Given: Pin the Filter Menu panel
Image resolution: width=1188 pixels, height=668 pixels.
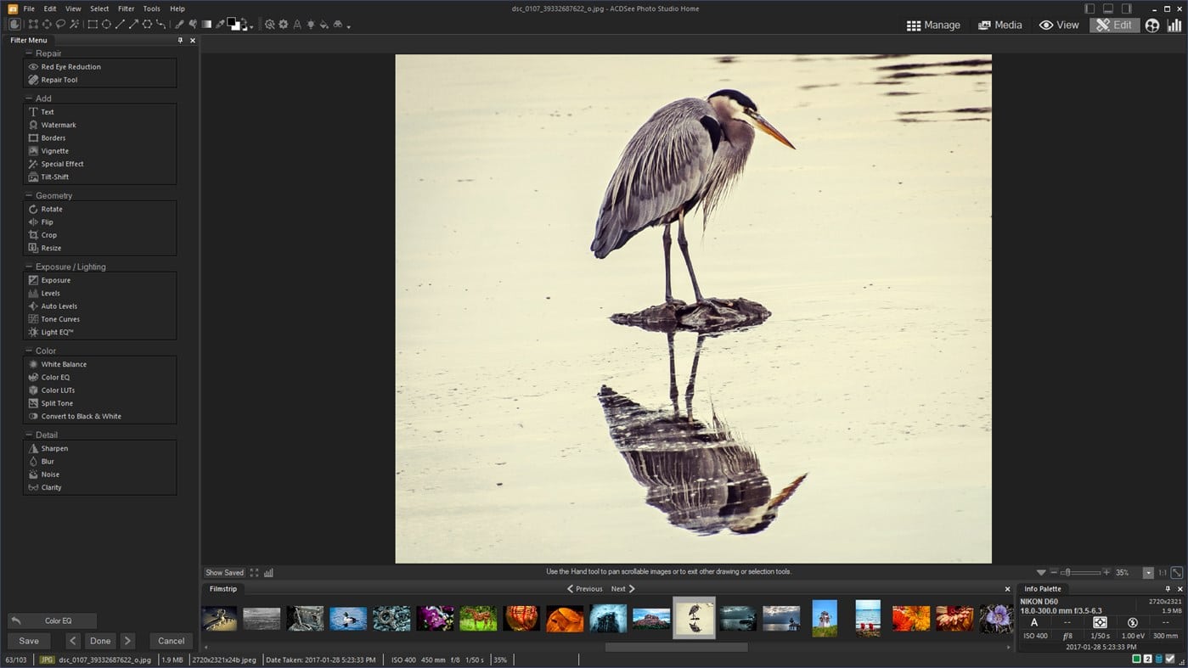Looking at the screenshot, I should point(180,40).
